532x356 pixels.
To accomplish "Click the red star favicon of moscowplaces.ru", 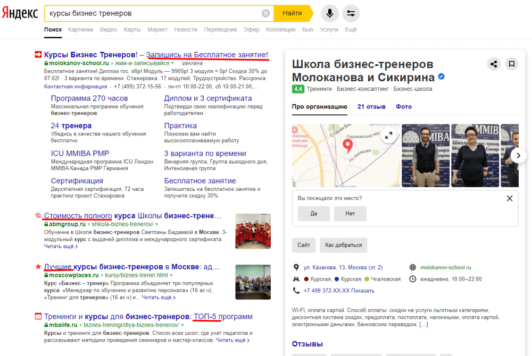I will [38, 267].
